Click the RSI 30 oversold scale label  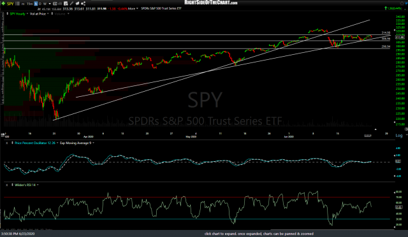point(399,219)
